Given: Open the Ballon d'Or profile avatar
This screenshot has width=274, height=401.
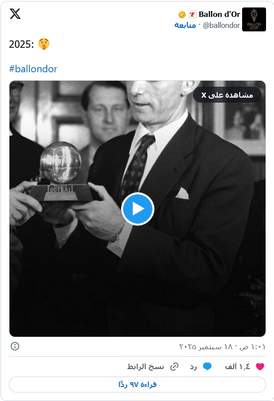Looking at the screenshot, I should coord(254,19).
